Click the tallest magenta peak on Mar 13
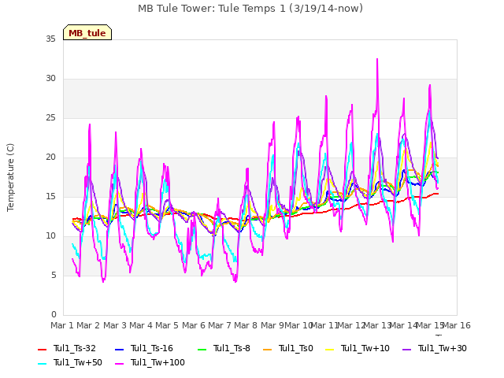The width and height of the screenshot is (504, 378). (377, 60)
